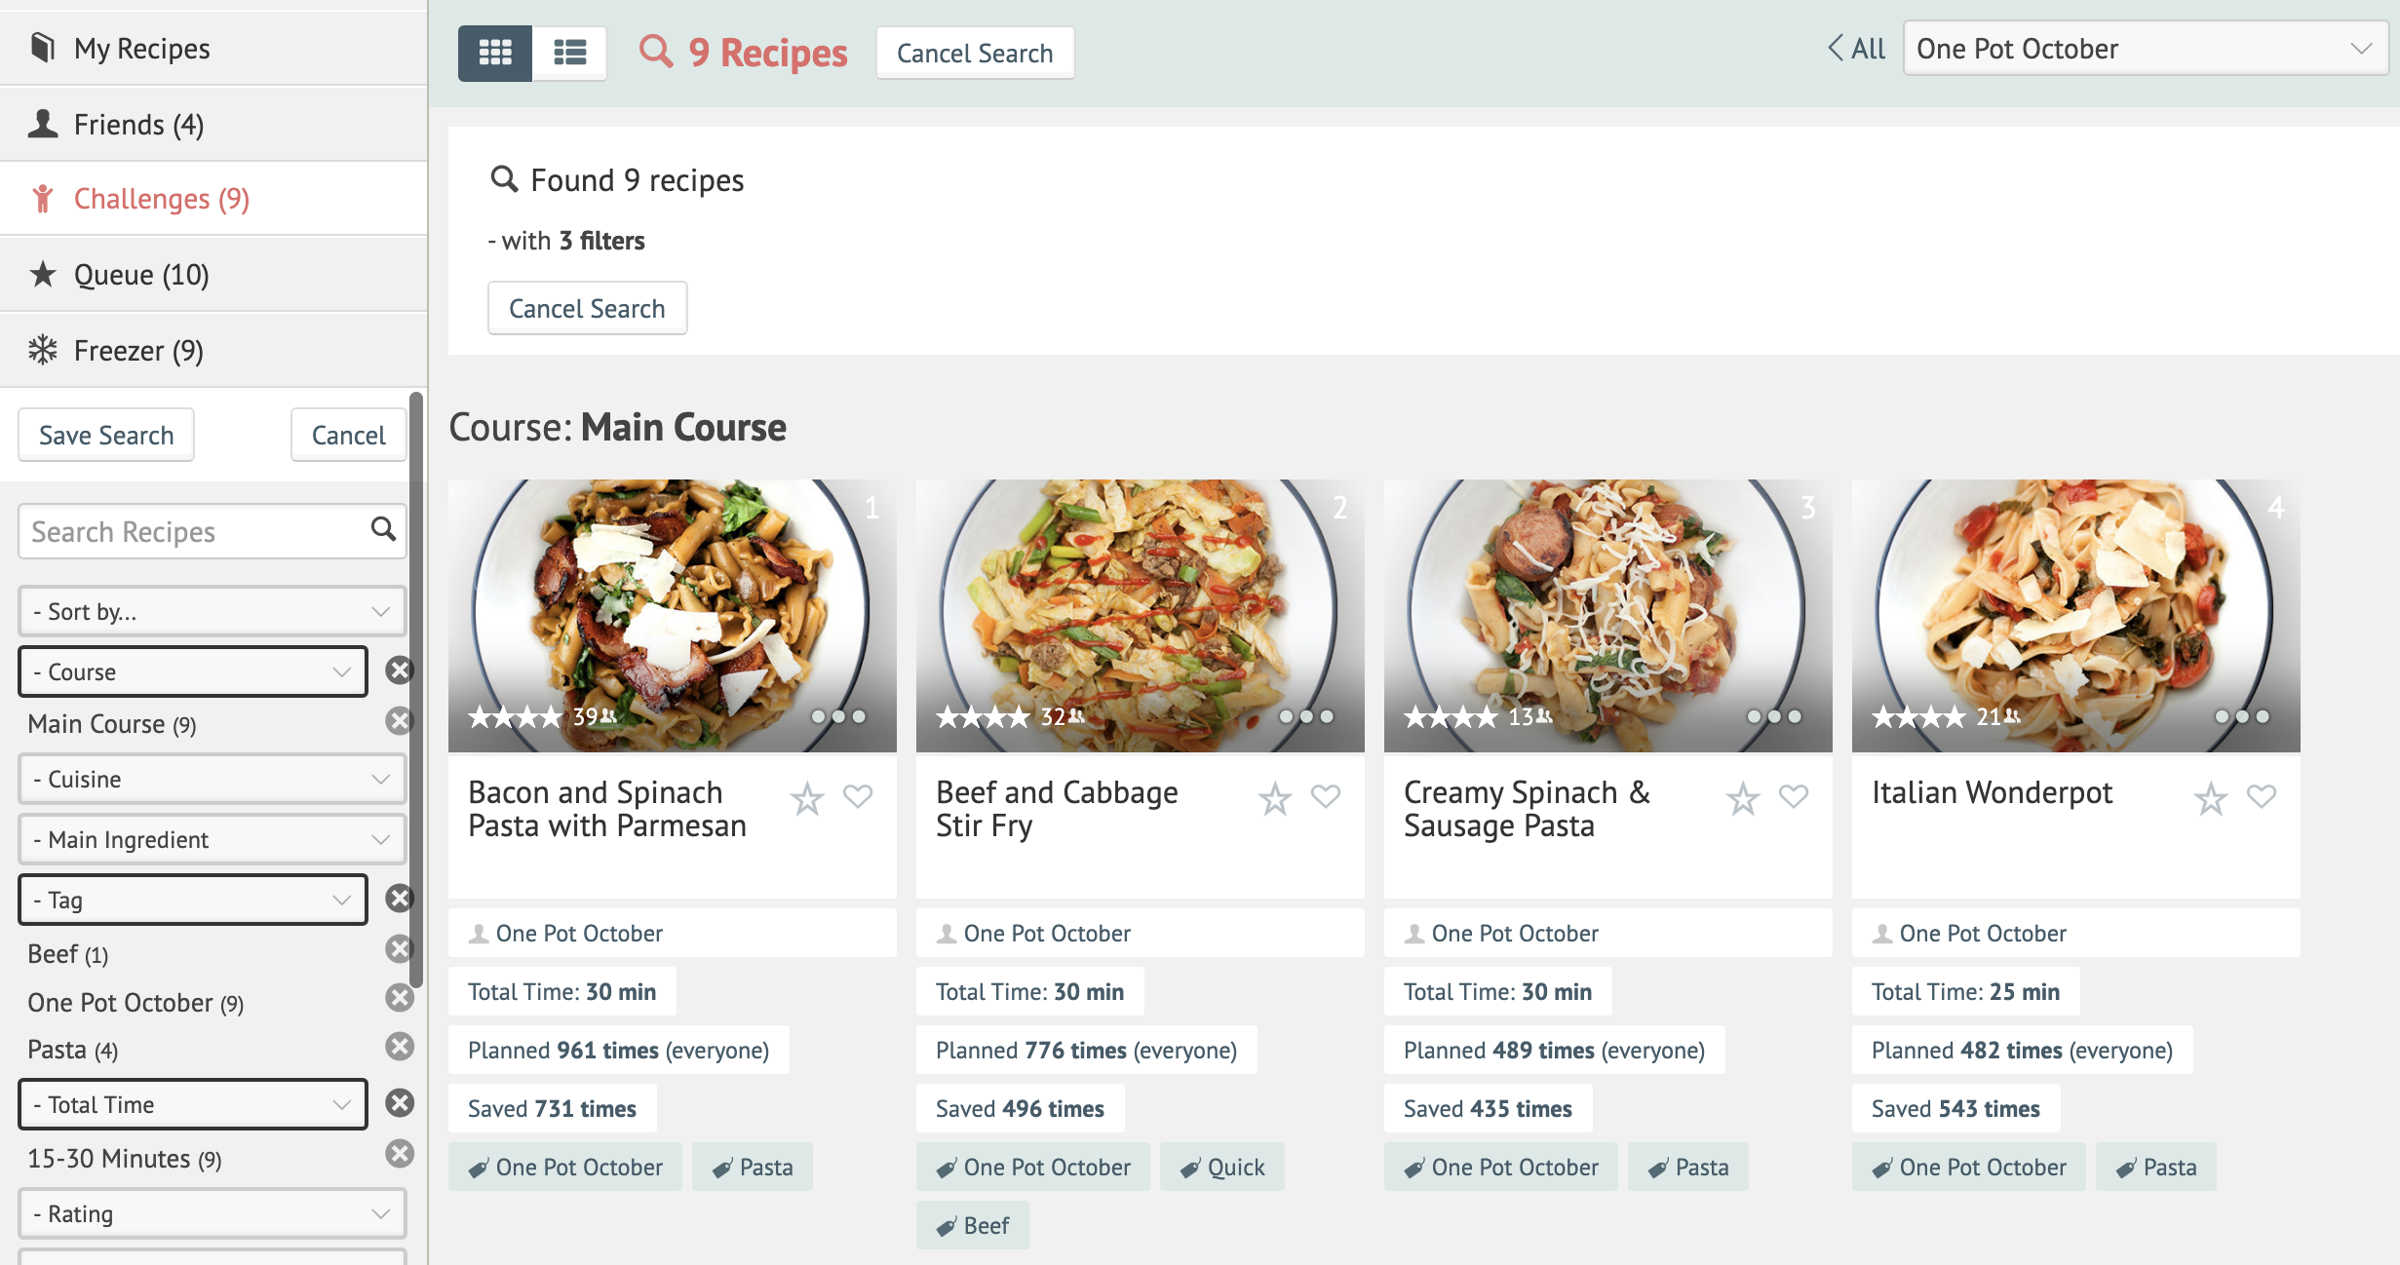
Task: Open the One Pot October challenge selector
Action: [x=2144, y=49]
